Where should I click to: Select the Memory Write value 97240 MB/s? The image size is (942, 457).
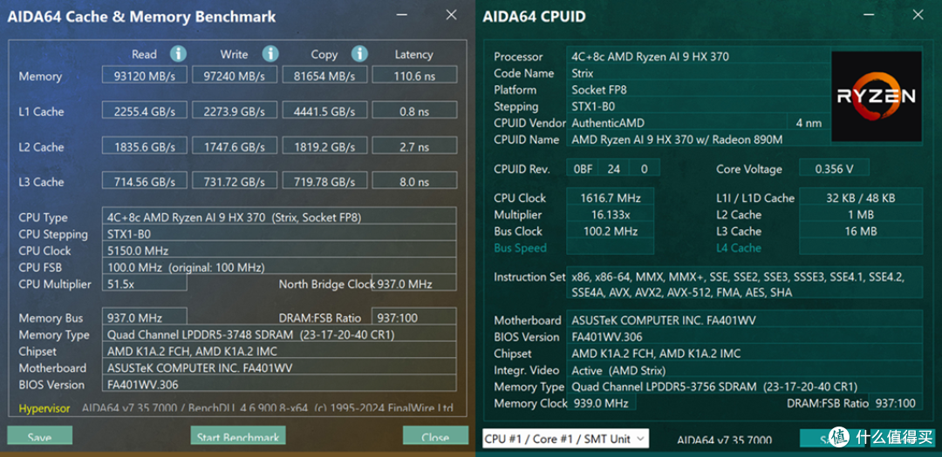click(x=235, y=77)
